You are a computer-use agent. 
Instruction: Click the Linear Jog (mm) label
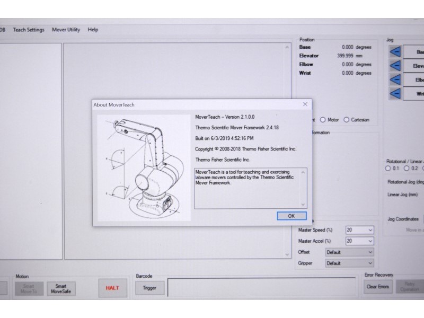pyautogui.click(x=402, y=195)
